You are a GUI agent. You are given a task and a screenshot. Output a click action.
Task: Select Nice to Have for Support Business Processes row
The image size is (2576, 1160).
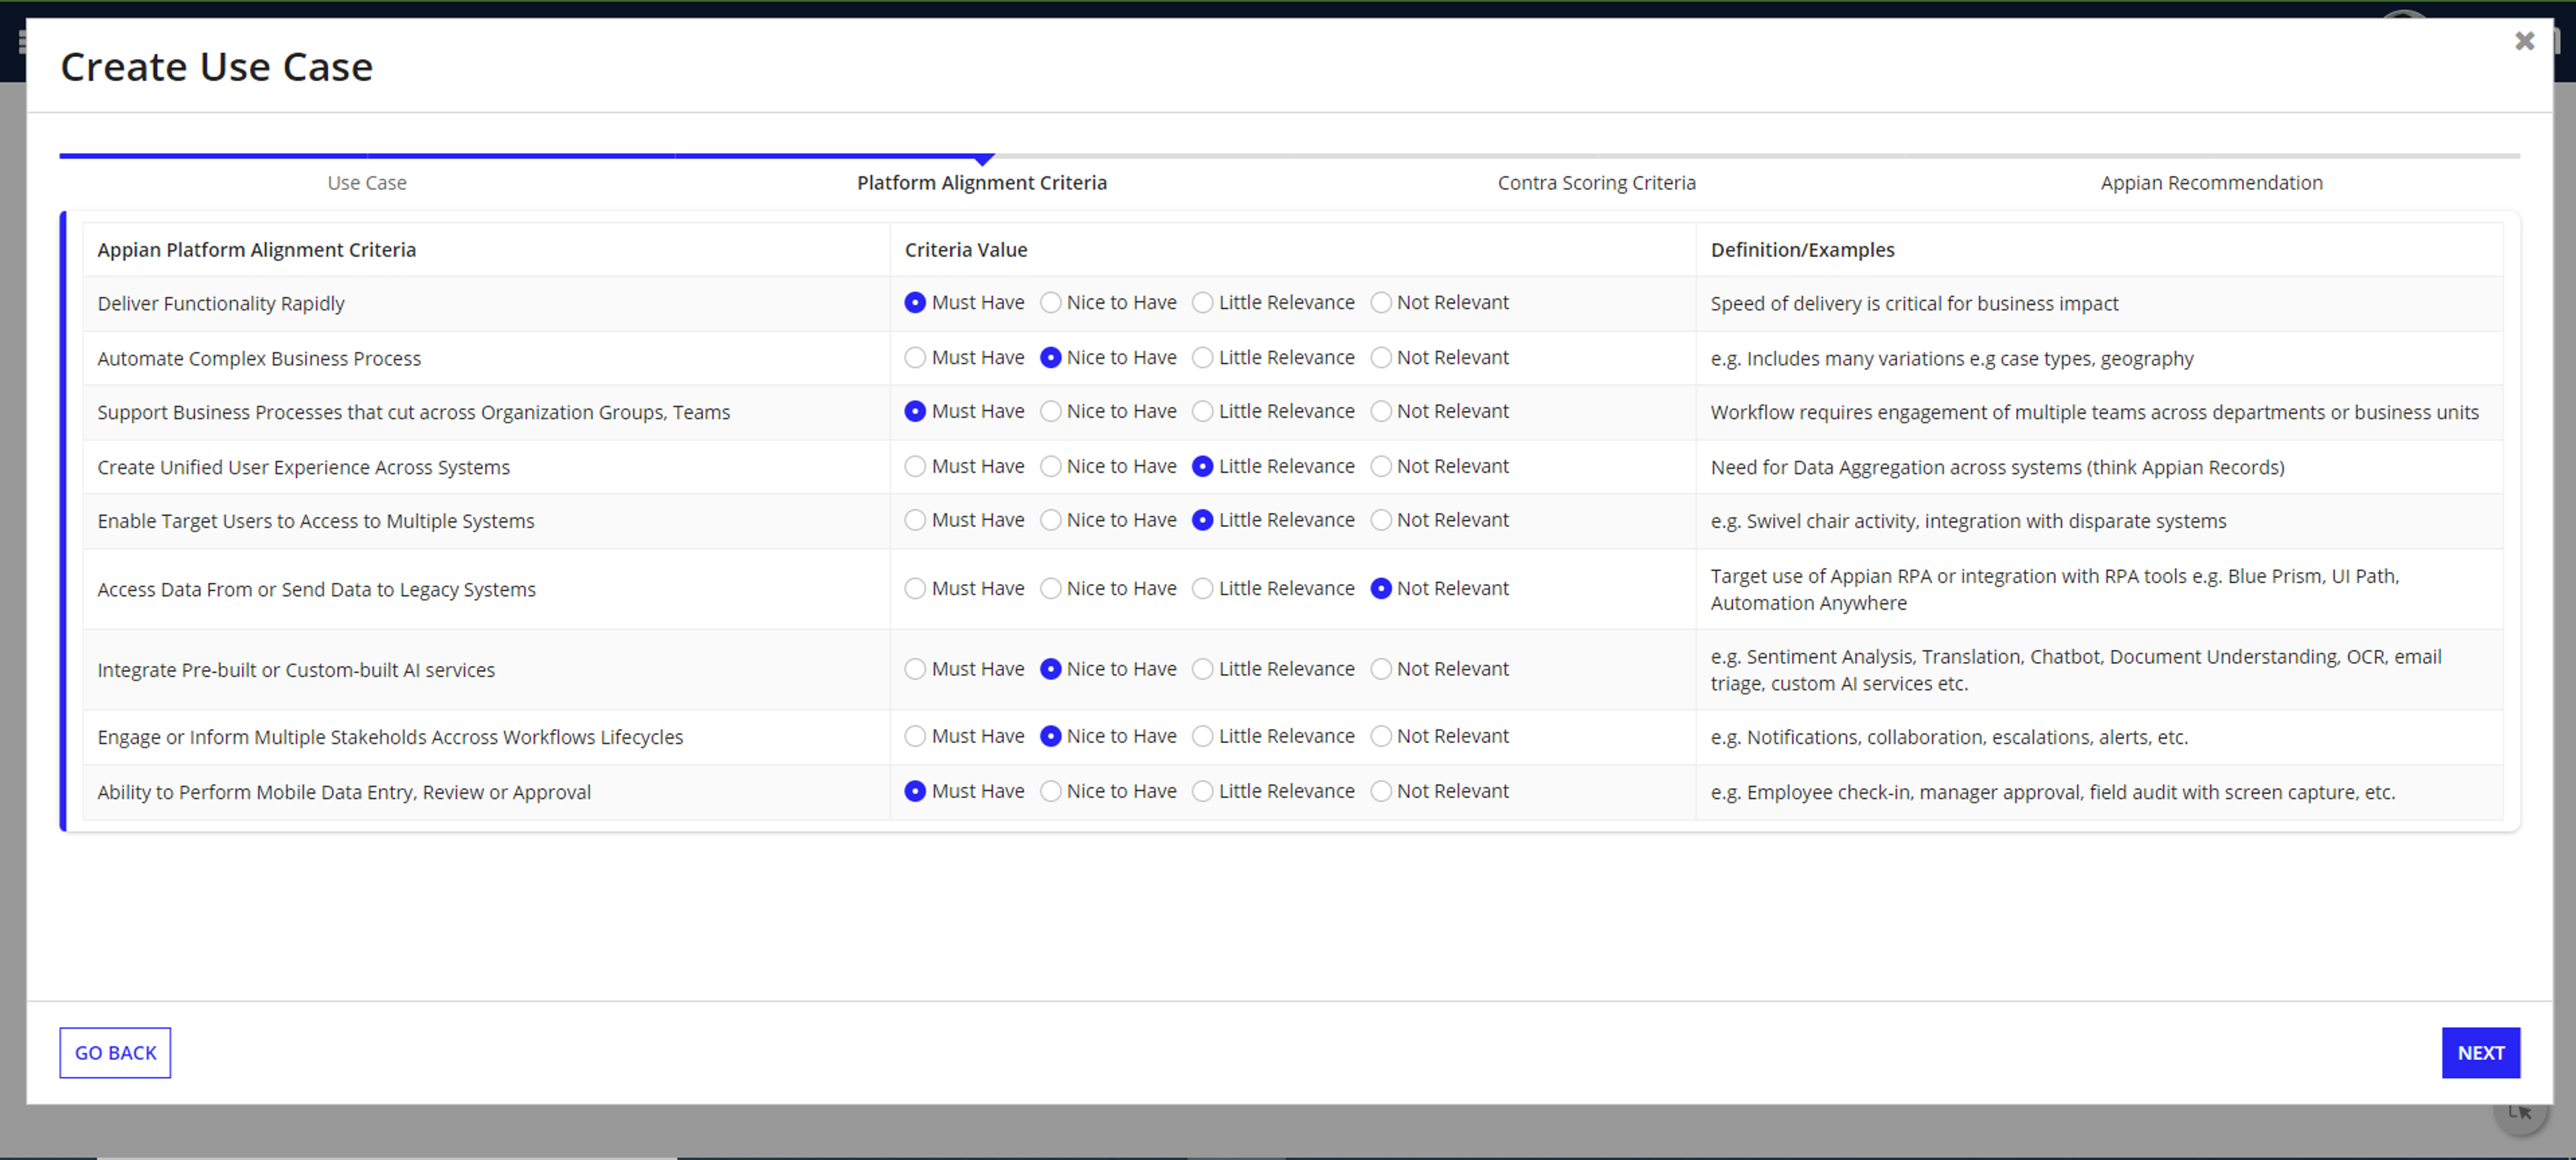[1050, 412]
